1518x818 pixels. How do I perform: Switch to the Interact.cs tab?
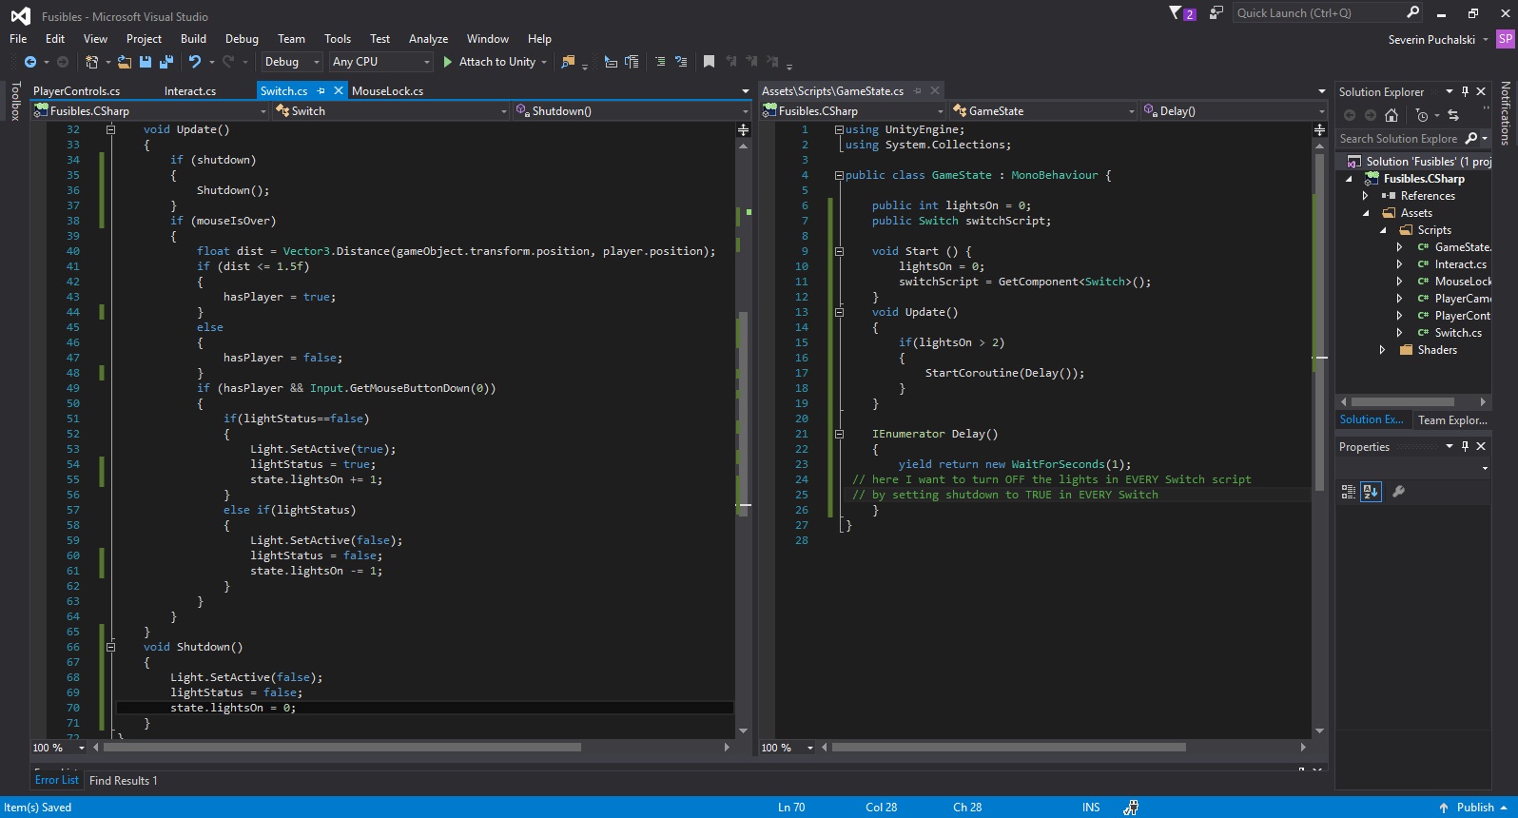(x=189, y=91)
